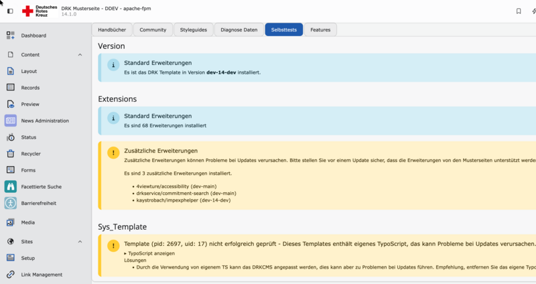Open the Layout module icon
This screenshot has height=284, width=536.
[10, 71]
